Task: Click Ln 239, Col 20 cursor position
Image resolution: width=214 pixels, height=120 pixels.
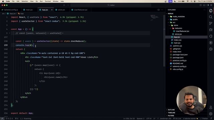Action: point(129,119)
